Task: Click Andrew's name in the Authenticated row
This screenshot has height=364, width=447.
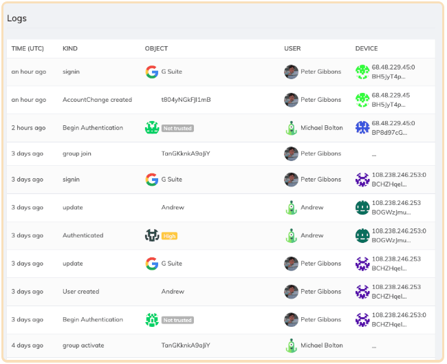Action: pos(312,235)
